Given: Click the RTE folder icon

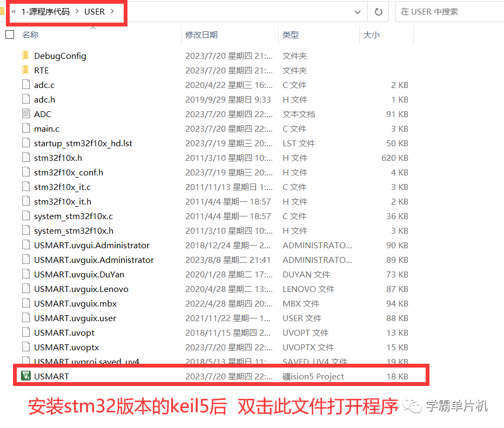Looking at the screenshot, I should [x=26, y=70].
